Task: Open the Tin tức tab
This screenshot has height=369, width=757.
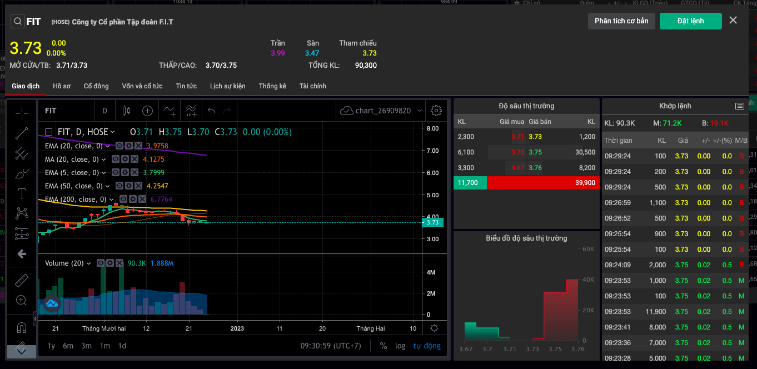Action: tap(186, 86)
